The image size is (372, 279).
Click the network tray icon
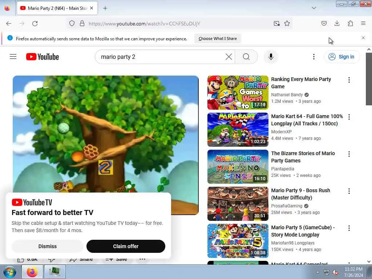click(327, 272)
